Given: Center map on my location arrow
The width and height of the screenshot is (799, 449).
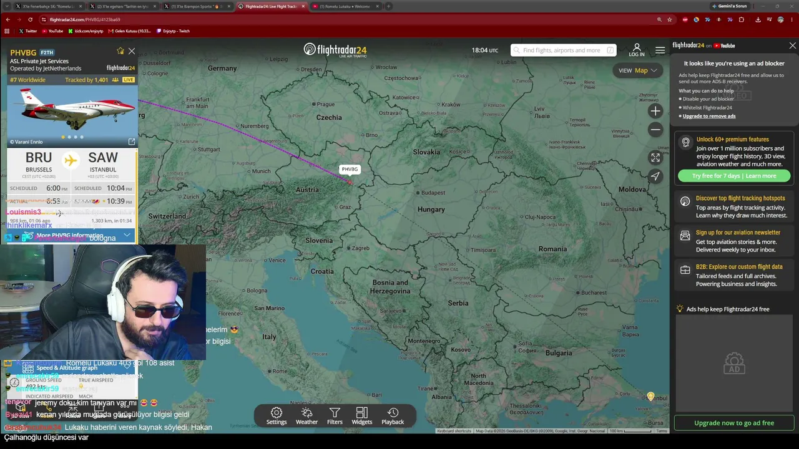Looking at the screenshot, I should (x=655, y=176).
